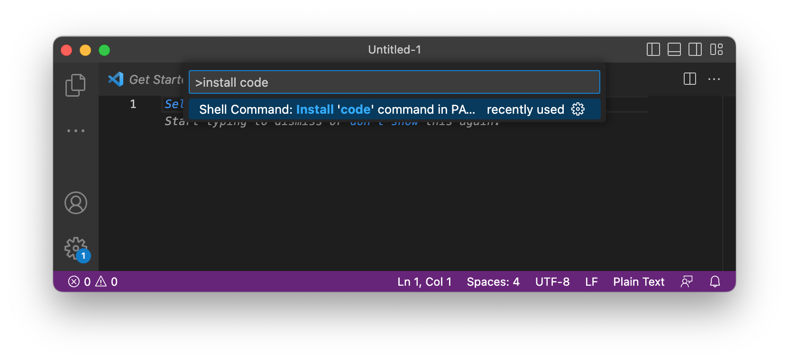Expand additional views ellipsis in activity bar
The width and height of the screenshot is (789, 362).
pyautogui.click(x=76, y=130)
